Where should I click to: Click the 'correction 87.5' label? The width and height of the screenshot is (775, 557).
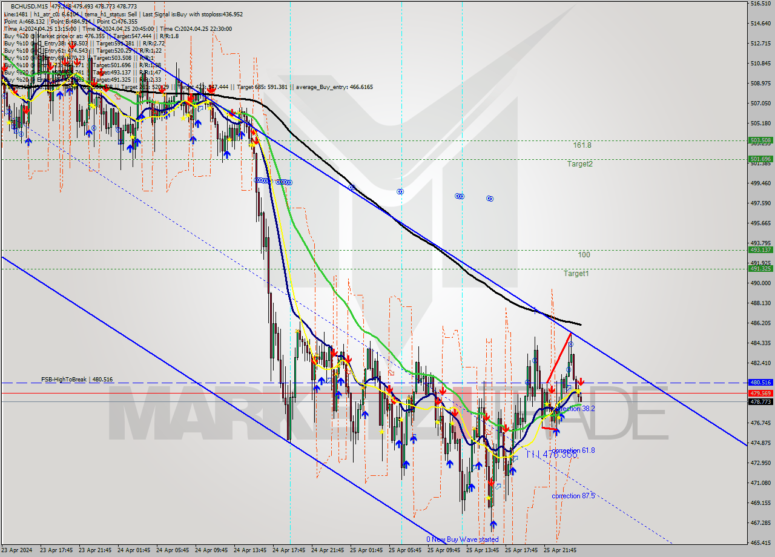coord(573,496)
